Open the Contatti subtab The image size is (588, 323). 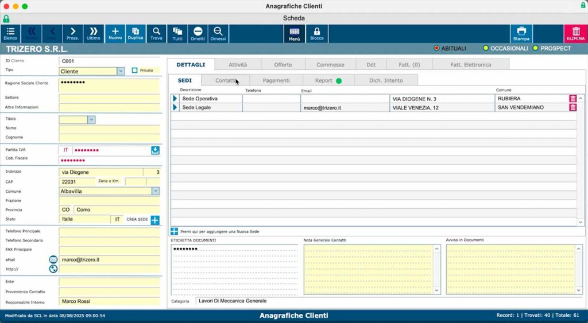tap(225, 80)
